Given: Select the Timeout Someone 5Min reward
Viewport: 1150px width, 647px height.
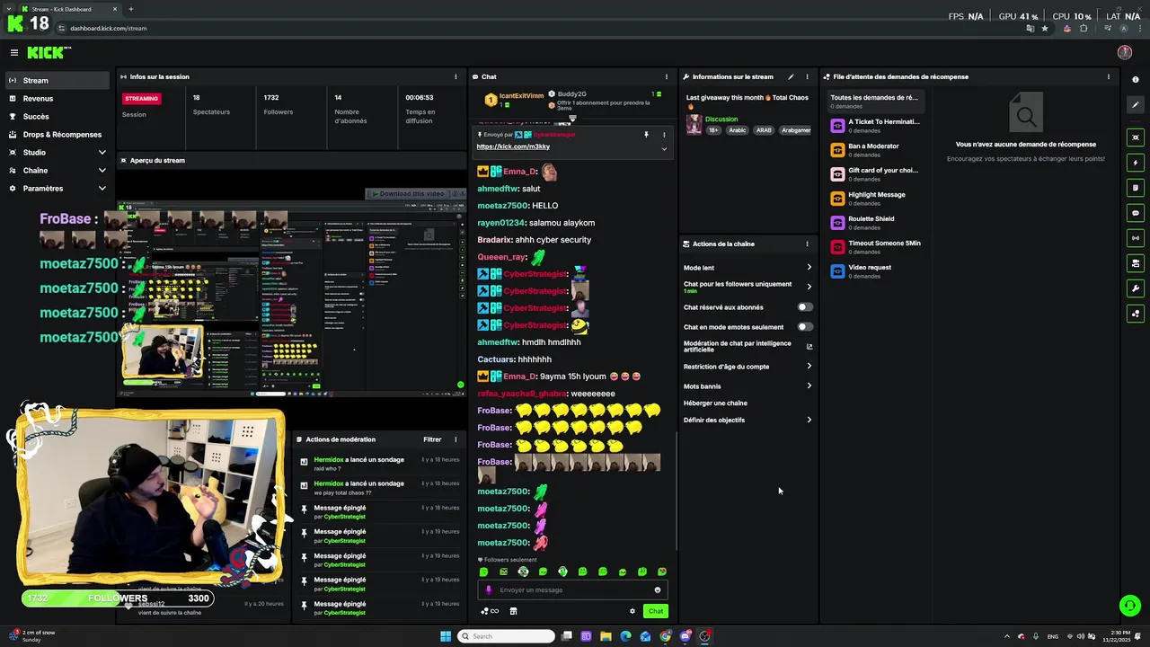Looking at the screenshot, I should [x=877, y=246].
